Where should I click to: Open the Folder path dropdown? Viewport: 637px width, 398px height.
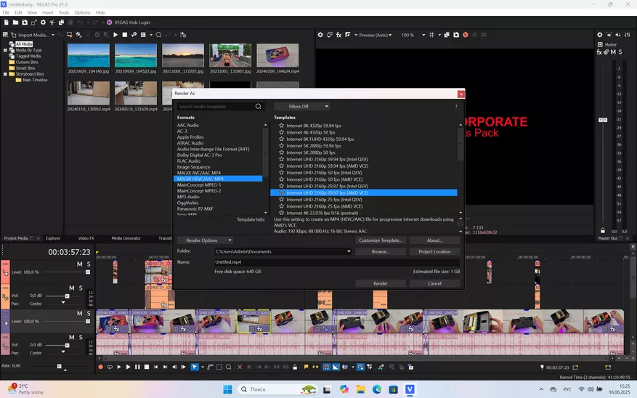coord(349,251)
